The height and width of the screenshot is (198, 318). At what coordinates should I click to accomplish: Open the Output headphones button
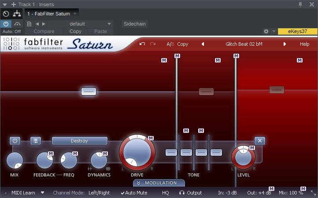191,193
